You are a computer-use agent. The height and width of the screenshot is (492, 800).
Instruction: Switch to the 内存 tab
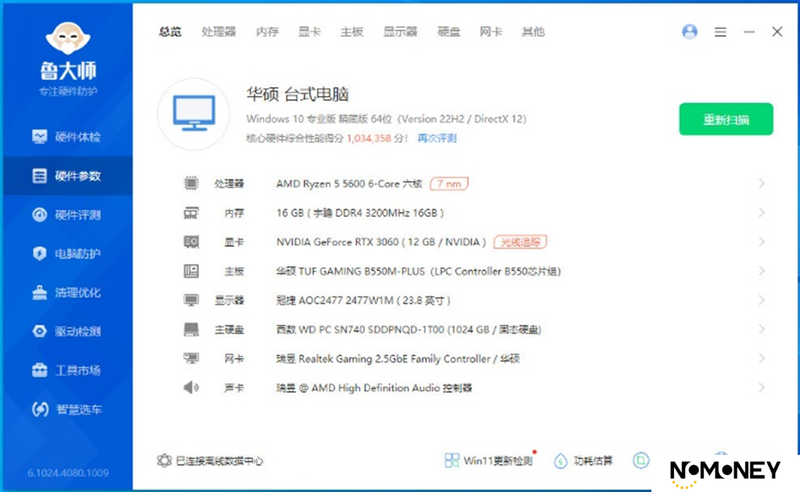267,32
